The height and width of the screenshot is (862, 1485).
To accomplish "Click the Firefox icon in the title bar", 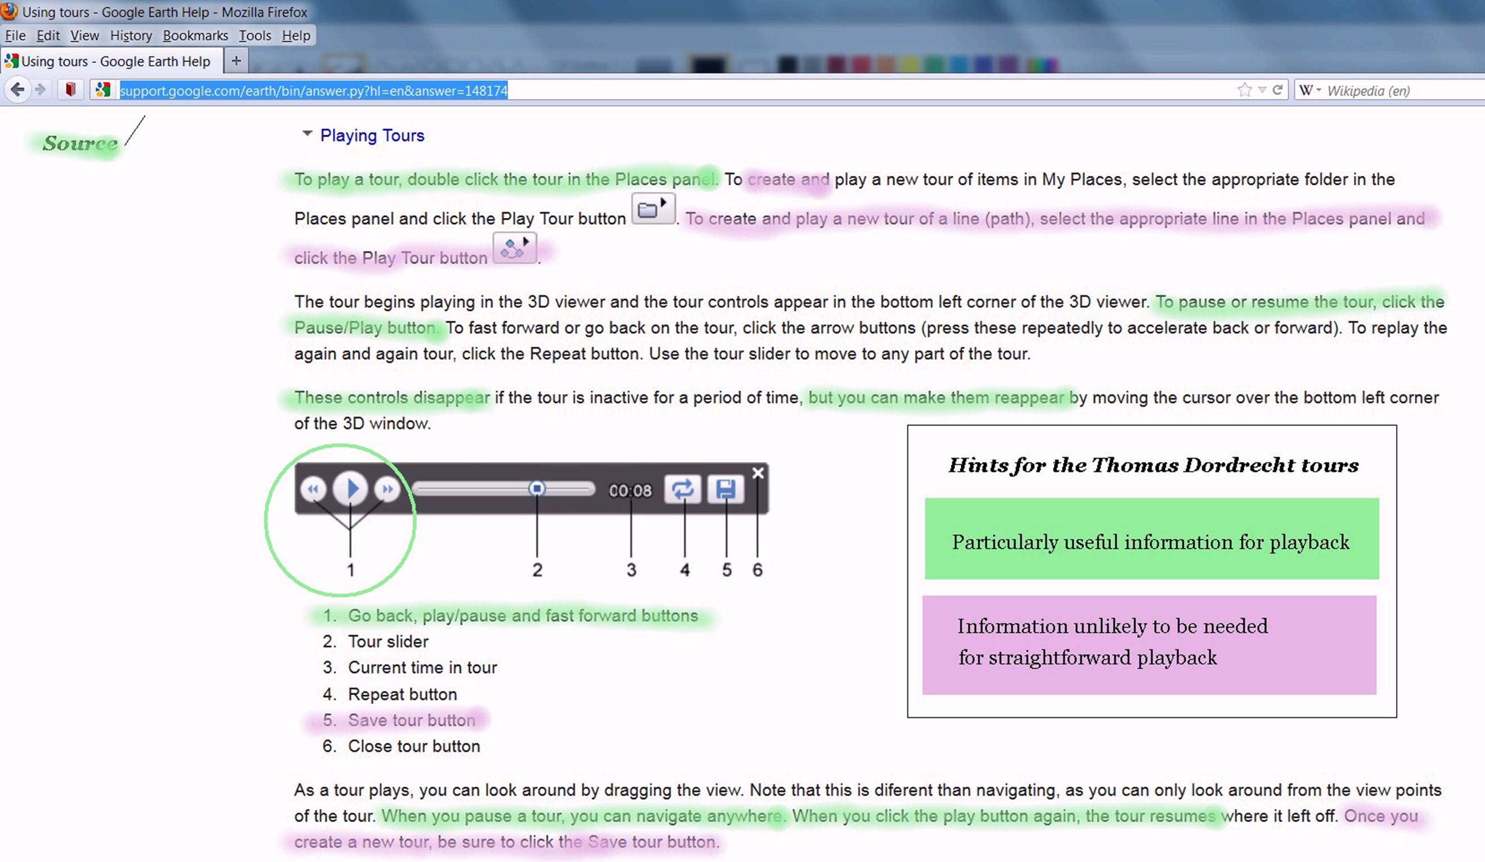I will tap(9, 11).
